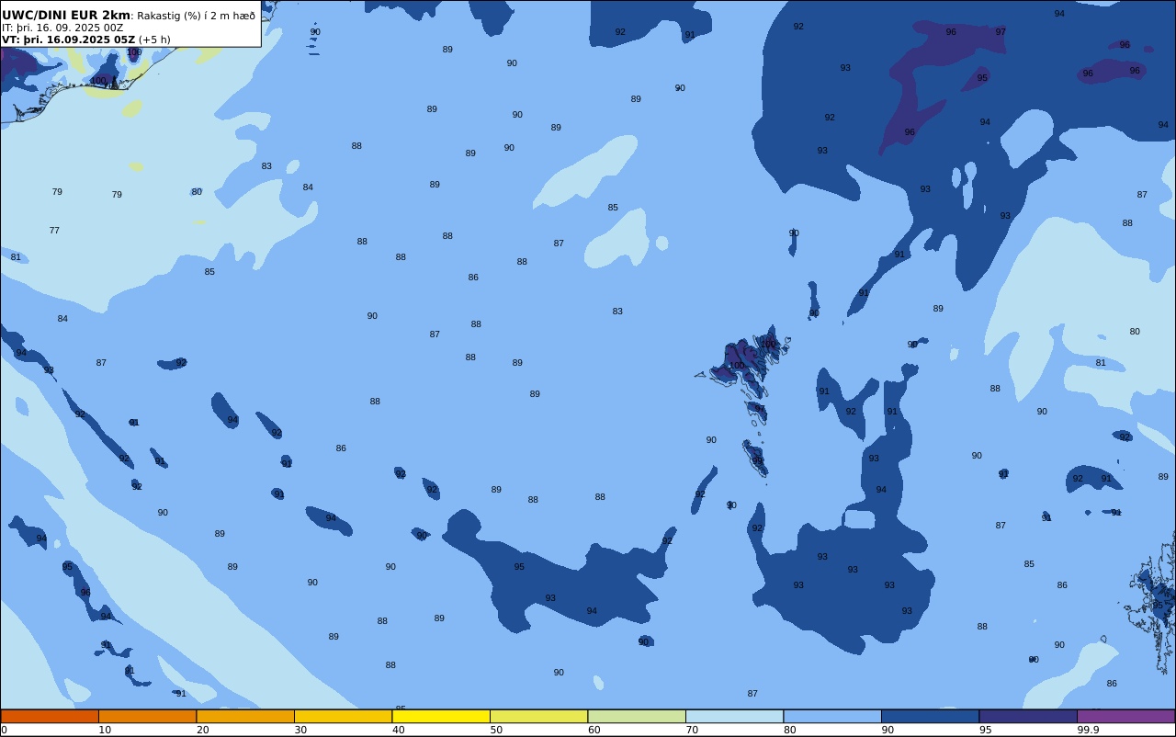Choose the purple legend swatch above 99.9

pos(1125,716)
